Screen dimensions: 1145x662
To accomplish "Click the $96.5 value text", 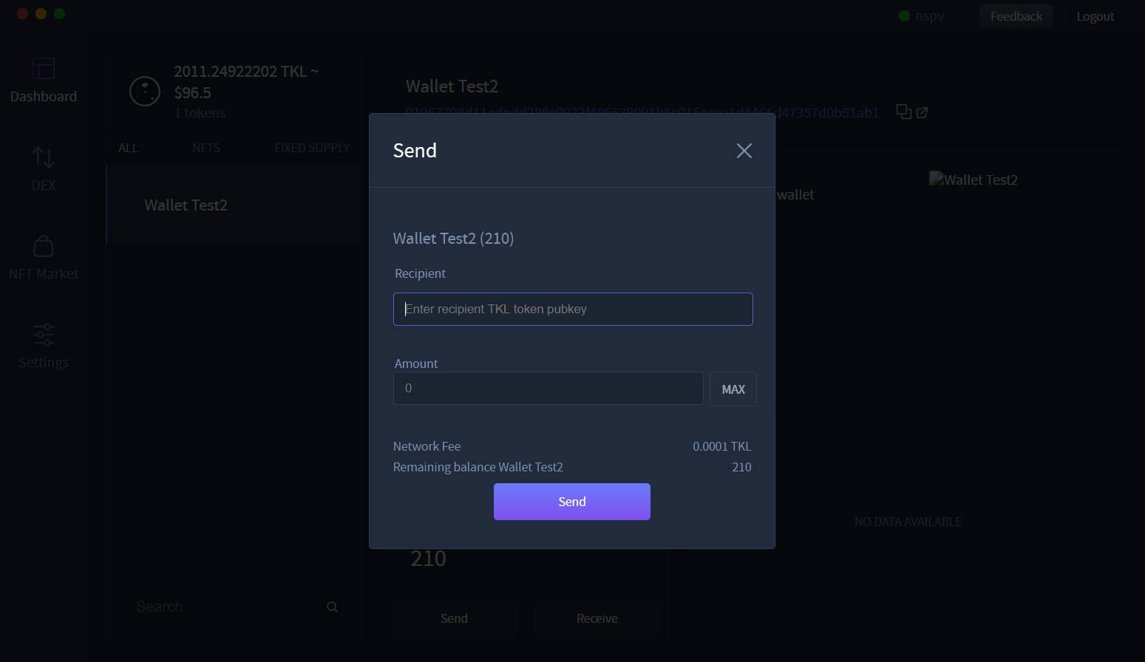I will 193,93.
